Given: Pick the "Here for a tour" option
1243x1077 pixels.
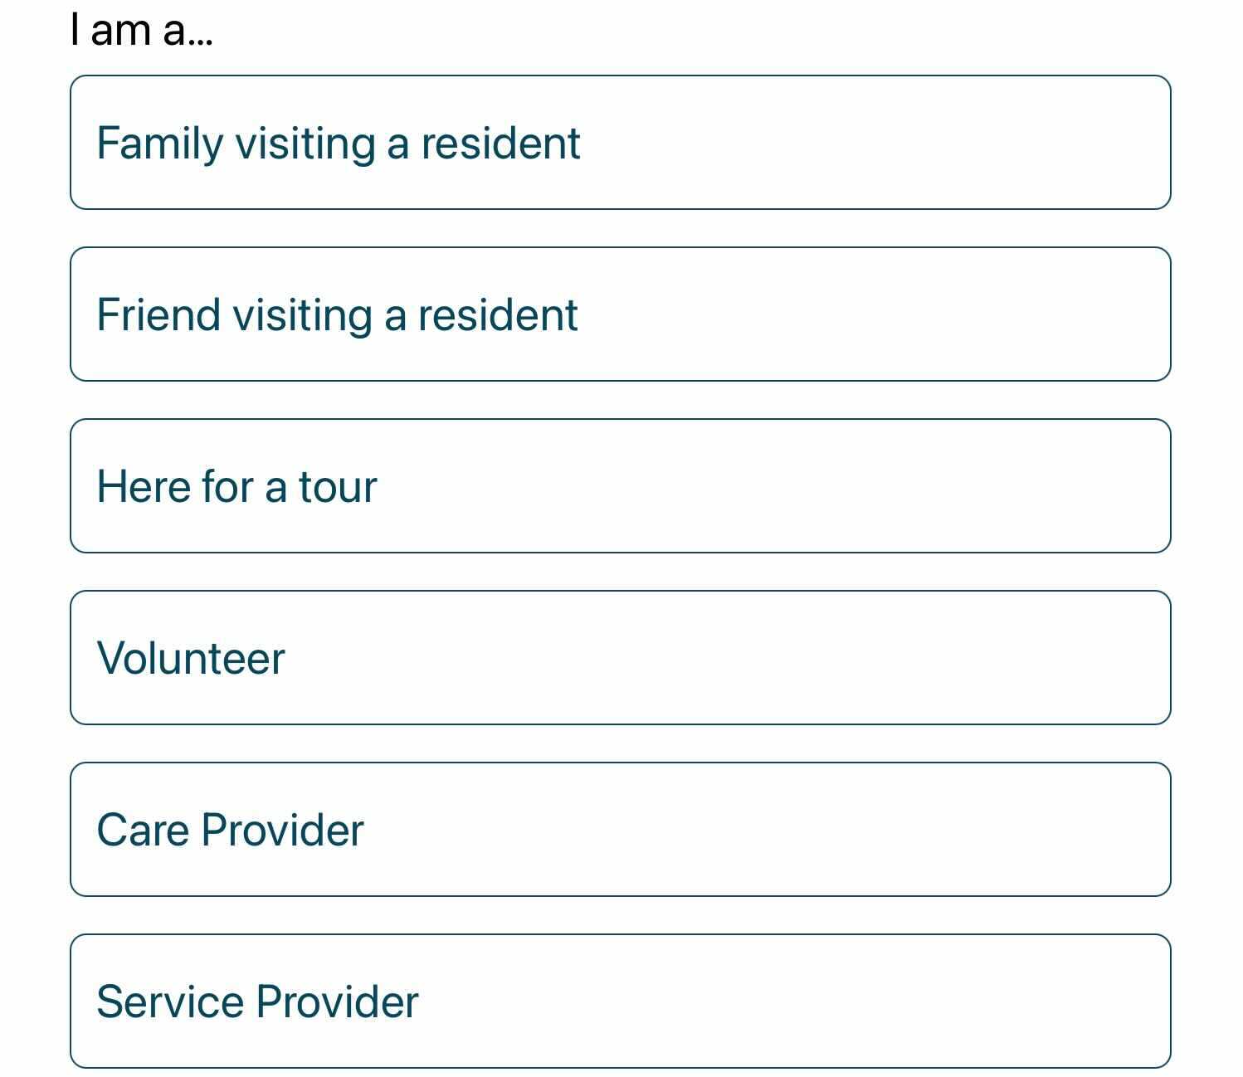Looking at the screenshot, I should click(x=621, y=486).
